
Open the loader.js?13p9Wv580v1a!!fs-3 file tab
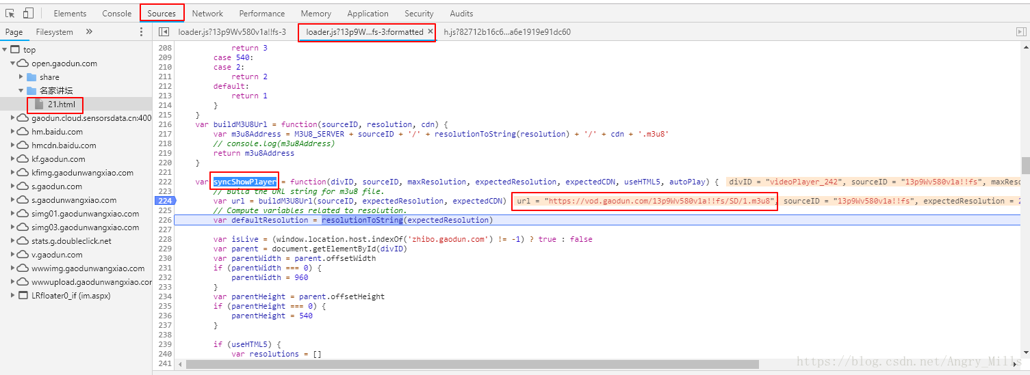click(232, 32)
